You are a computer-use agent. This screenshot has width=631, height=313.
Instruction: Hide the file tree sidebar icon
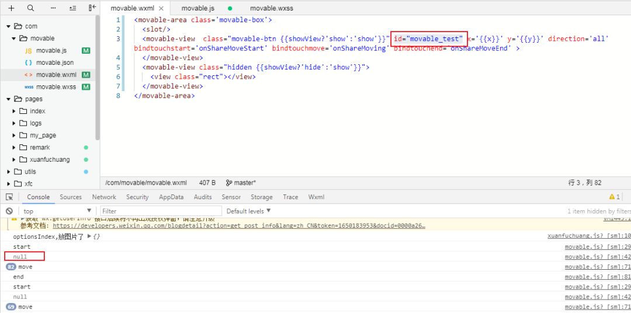click(x=92, y=8)
